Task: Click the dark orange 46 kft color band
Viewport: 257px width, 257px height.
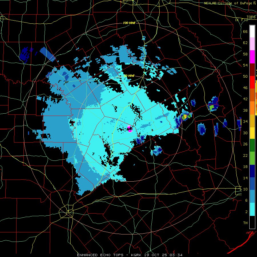Action: pyautogui.click(x=252, y=95)
